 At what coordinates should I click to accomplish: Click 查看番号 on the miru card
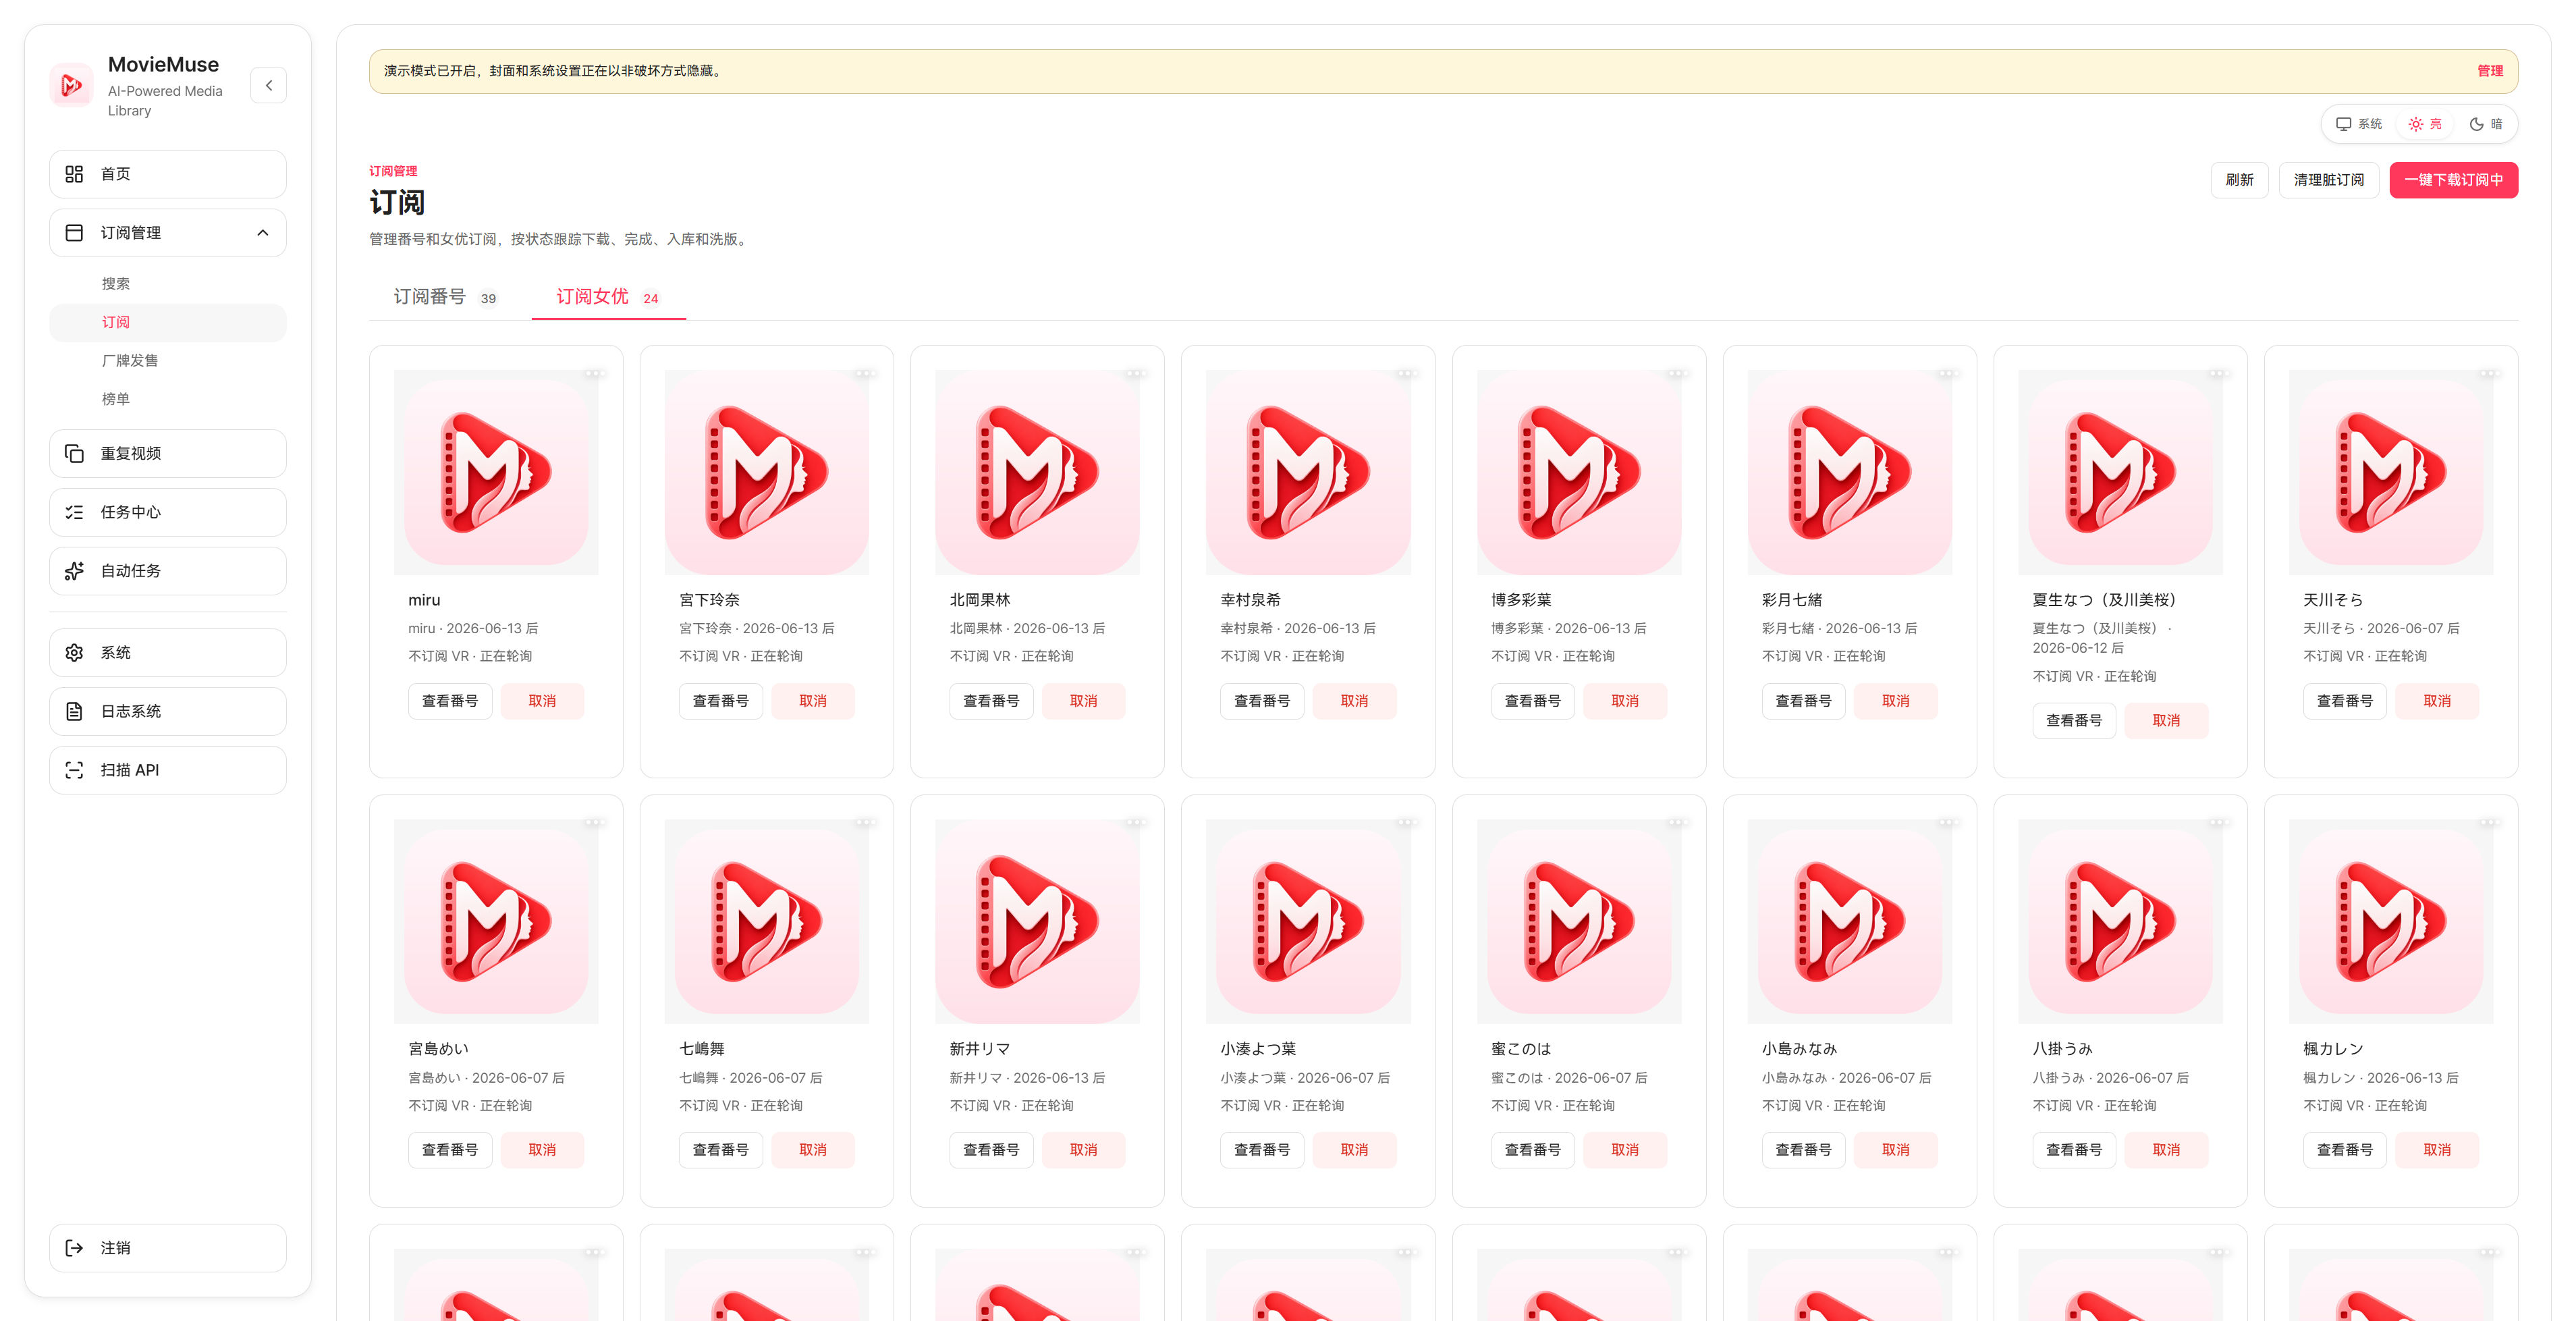point(450,701)
